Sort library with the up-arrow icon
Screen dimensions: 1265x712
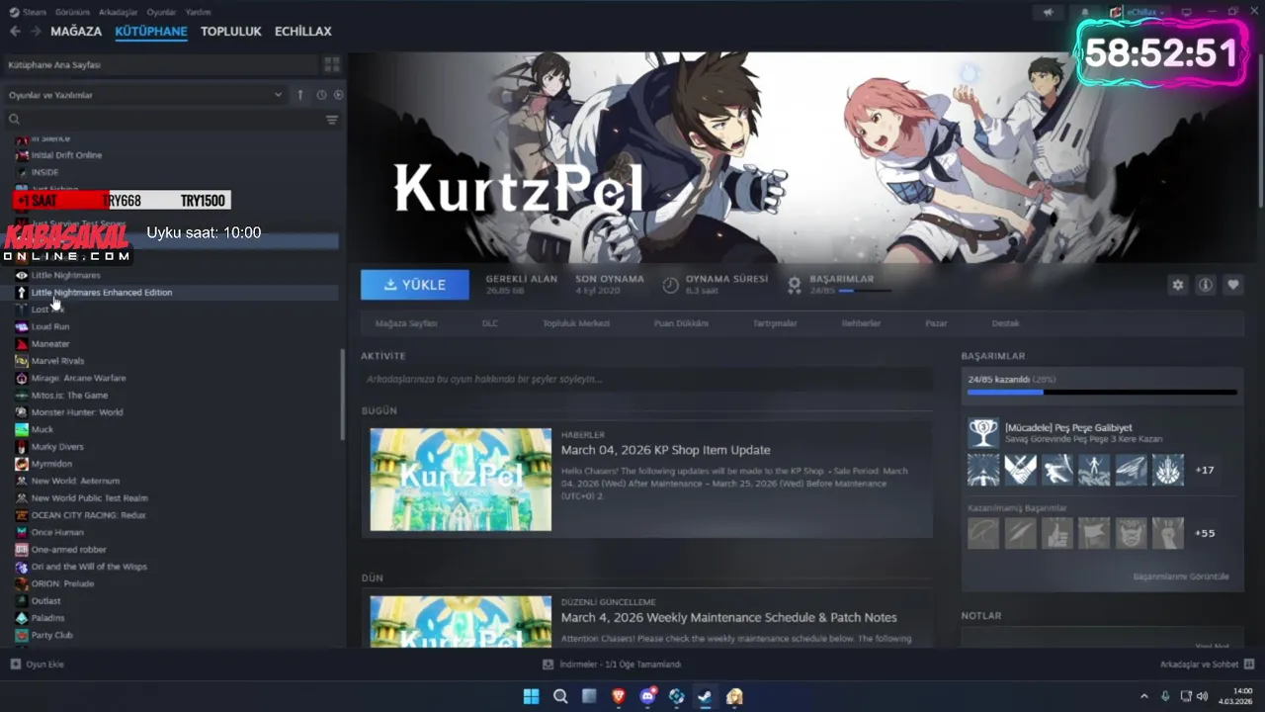300,95
